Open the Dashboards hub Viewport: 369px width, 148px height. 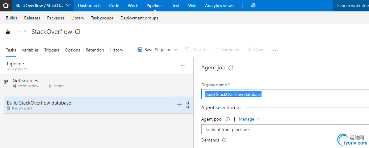coord(89,6)
